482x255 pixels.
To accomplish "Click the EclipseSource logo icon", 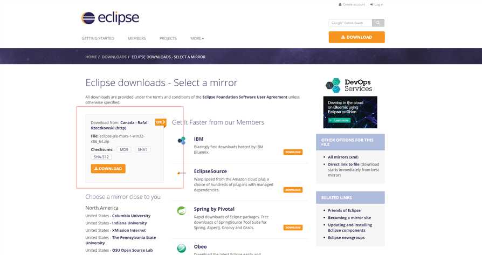I will [182, 173].
